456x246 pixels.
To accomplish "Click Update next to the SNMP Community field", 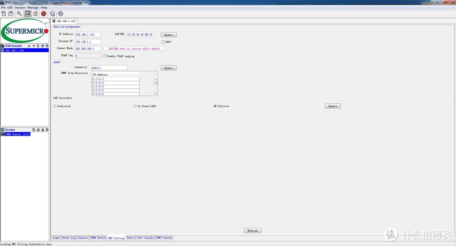I will (168, 68).
